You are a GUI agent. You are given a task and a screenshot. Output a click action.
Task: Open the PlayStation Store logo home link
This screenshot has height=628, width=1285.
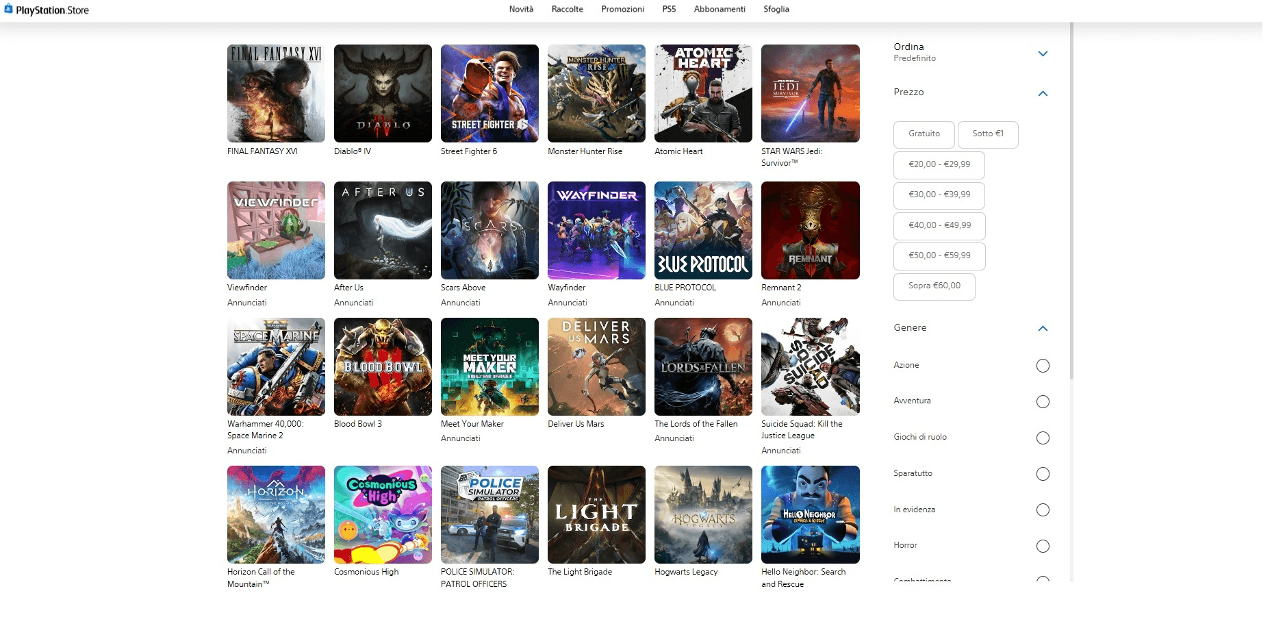47,10
